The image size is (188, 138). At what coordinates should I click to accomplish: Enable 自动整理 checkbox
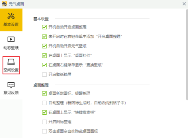[x=44, y=103]
